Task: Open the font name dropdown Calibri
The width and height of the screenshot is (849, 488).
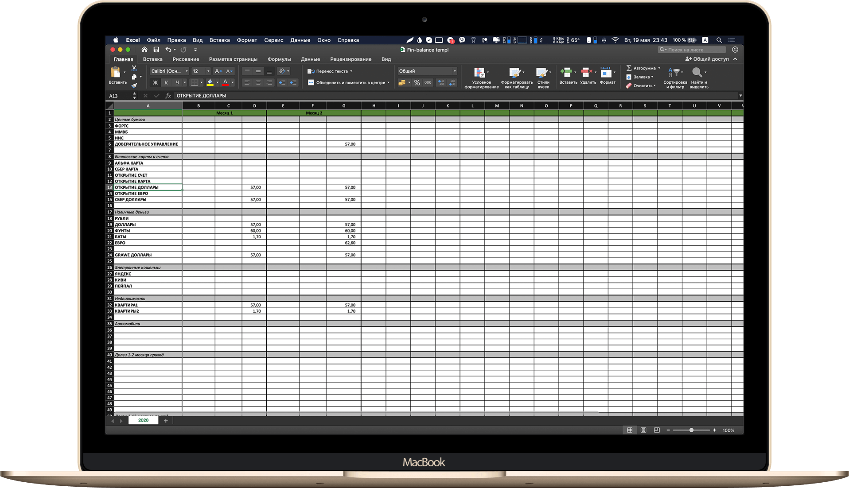Action: tap(187, 71)
